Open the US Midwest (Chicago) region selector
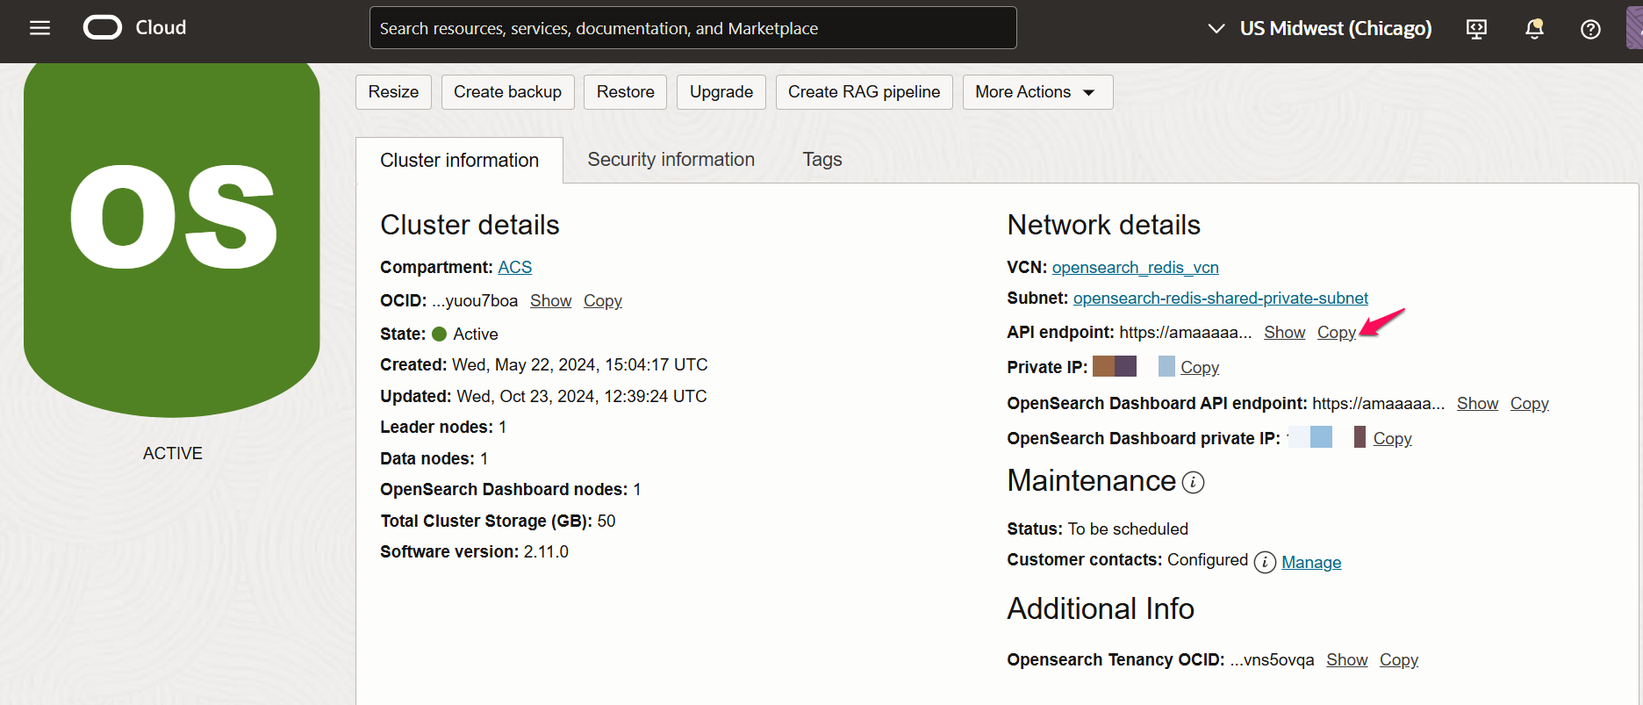Screen dimensions: 1643x705 point(1320,29)
